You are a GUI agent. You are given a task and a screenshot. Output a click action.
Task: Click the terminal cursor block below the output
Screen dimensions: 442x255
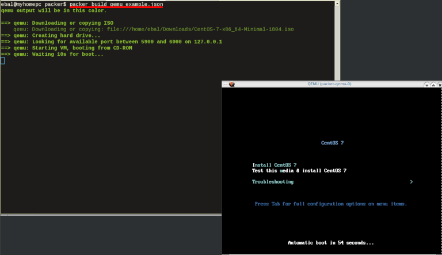pyautogui.click(x=2, y=60)
